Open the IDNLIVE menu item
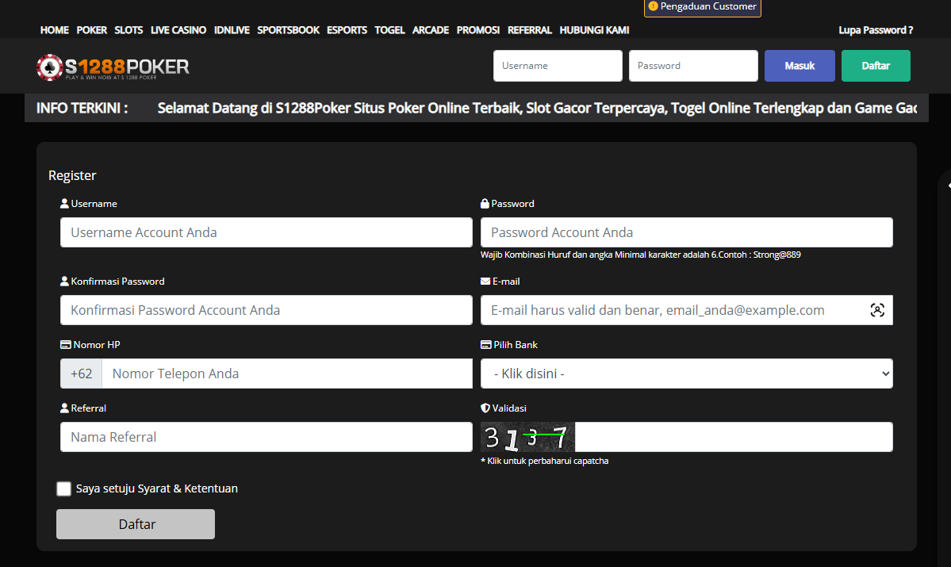The height and width of the screenshot is (567, 951). click(x=232, y=29)
